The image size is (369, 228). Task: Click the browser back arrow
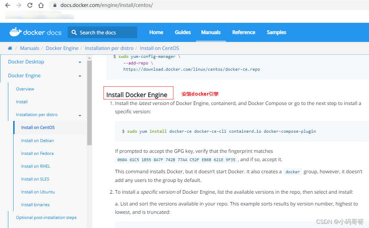(x=7, y=5)
